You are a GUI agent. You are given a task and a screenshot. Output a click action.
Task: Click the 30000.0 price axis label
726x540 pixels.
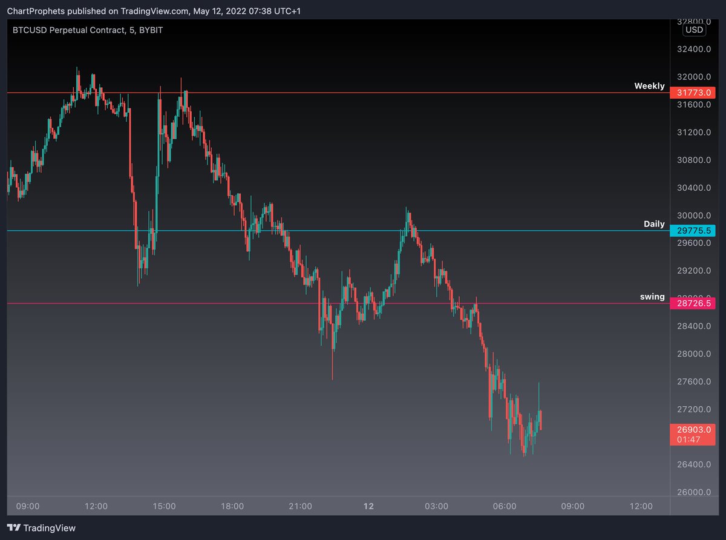pos(693,216)
